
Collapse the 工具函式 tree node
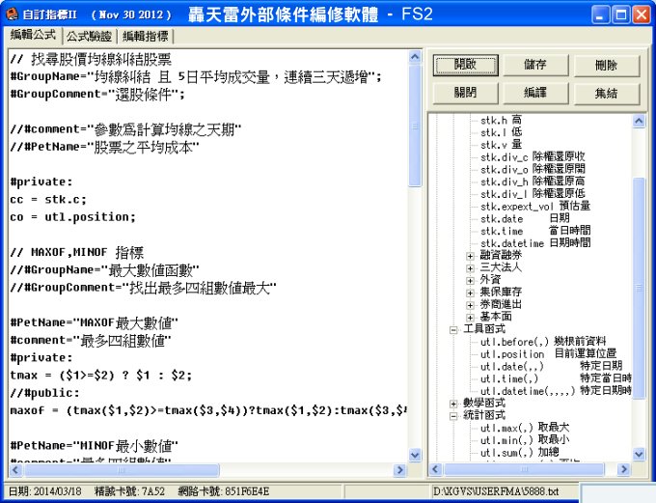453,330
